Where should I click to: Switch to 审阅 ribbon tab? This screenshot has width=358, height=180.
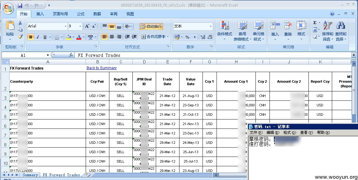pos(114,14)
